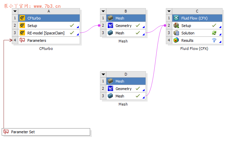Click CFturbo icon in system A header row

(22, 18)
